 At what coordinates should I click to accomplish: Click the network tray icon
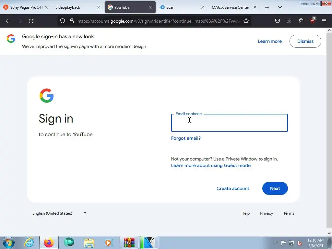click(x=291, y=243)
